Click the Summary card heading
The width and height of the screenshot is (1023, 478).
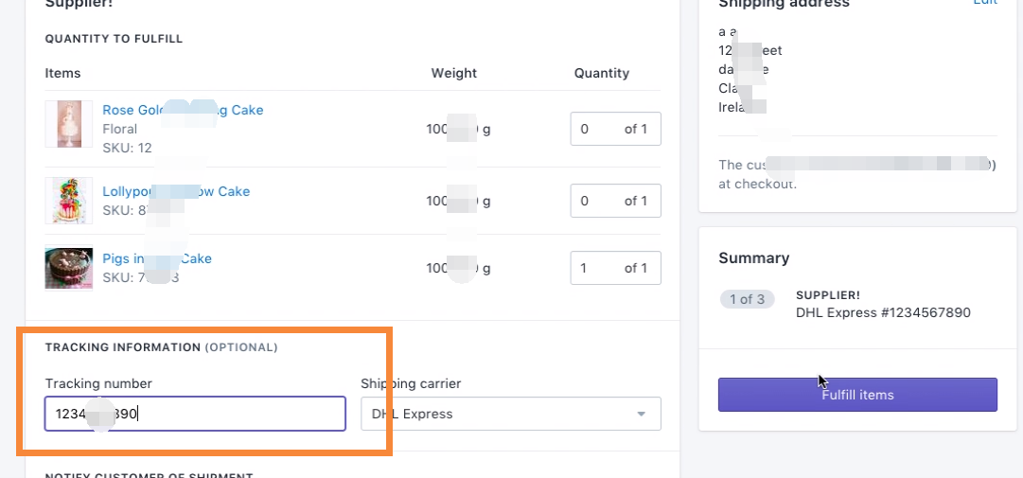753,257
